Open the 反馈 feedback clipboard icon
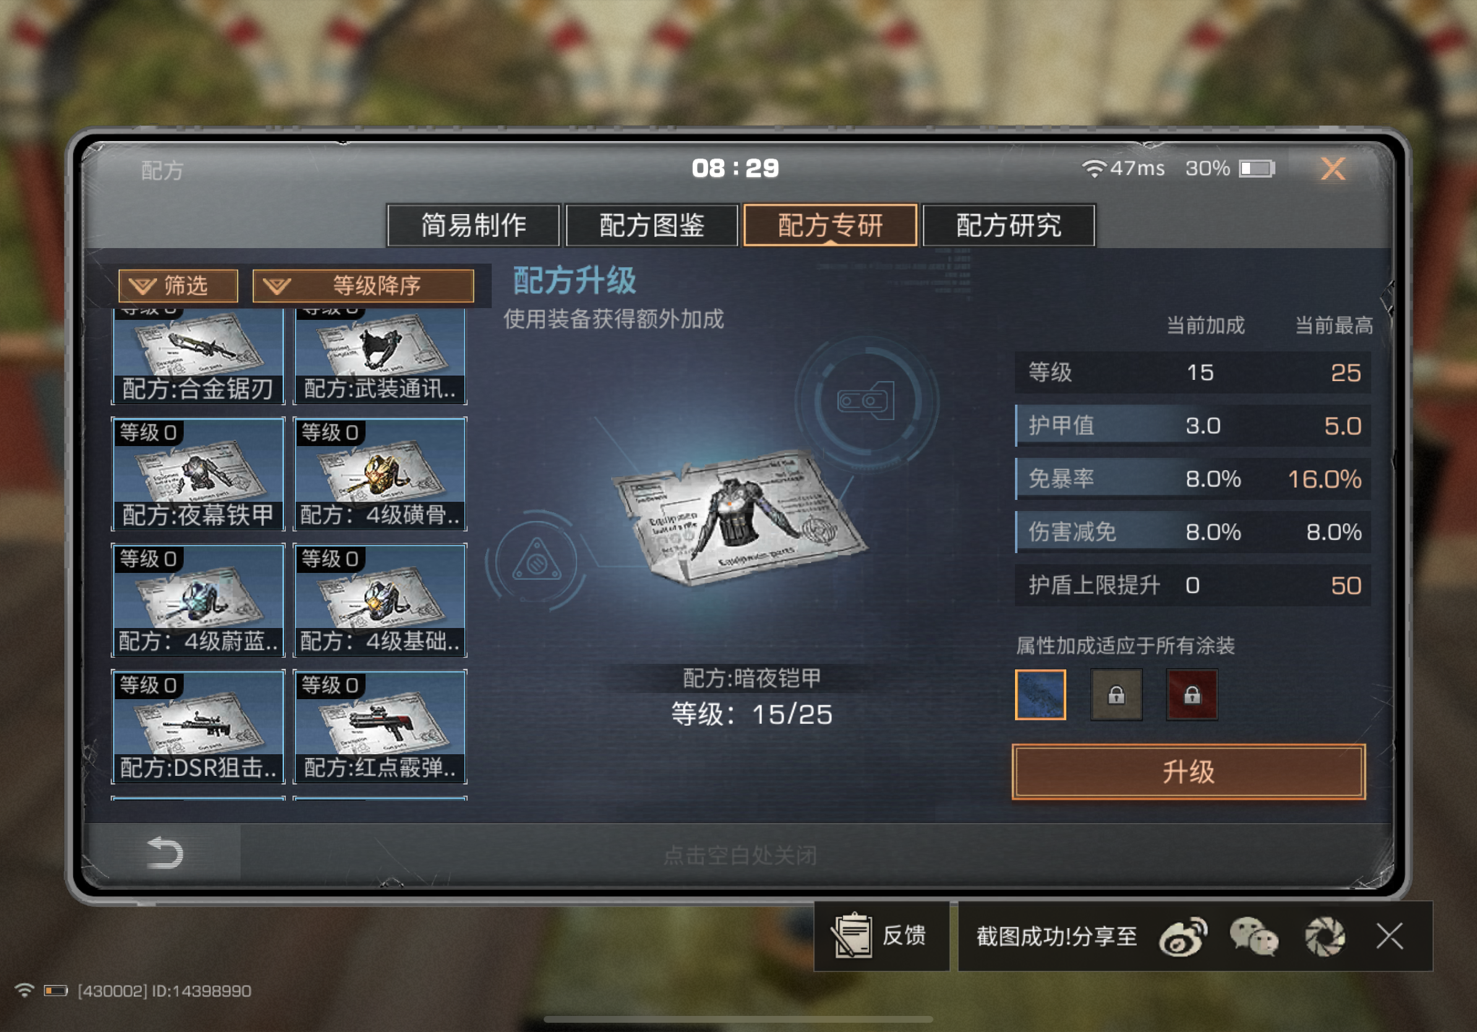The width and height of the screenshot is (1477, 1032). tap(852, 935)
